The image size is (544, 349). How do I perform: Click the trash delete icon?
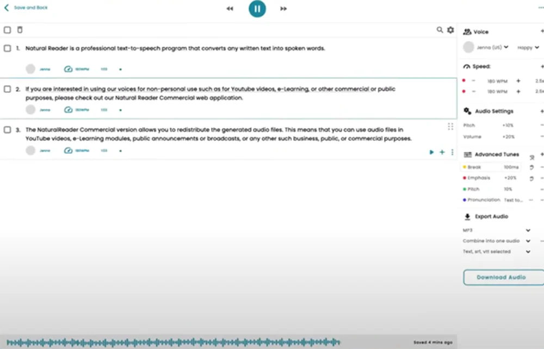20,30
